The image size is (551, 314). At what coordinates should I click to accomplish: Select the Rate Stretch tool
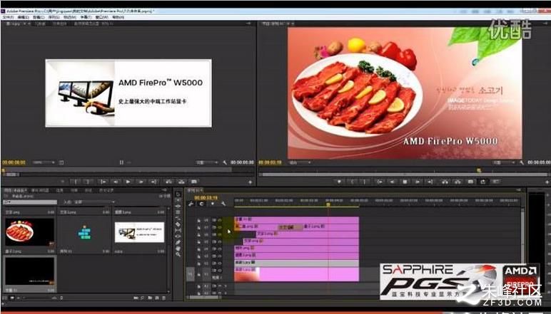coord(178,218)
